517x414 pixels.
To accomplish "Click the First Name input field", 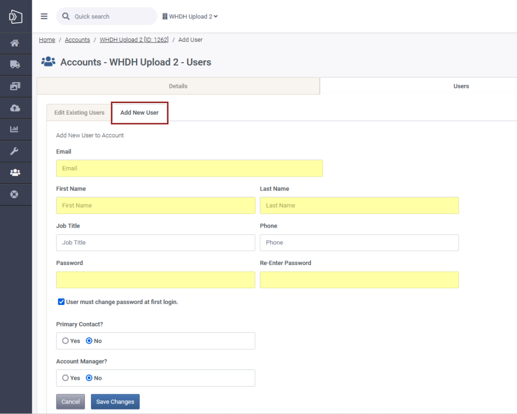I will click(156, 205).
